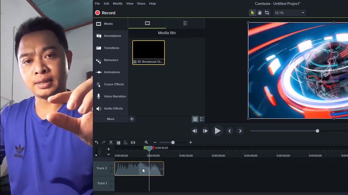
Task: Open the Animations panel
Action: (x=110, y=72)
